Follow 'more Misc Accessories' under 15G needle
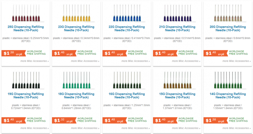 click(x=186, y=128)
